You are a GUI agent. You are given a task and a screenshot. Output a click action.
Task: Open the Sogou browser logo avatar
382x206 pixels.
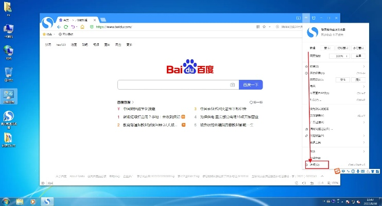click(48, 24)
